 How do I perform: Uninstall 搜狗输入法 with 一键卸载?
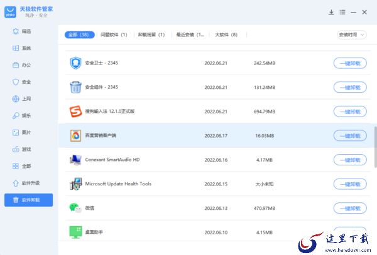point(350,112)
